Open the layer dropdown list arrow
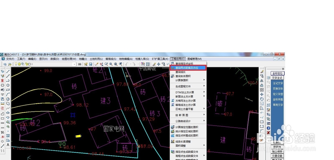Screen dimensions: 334x160 point(74,64)
